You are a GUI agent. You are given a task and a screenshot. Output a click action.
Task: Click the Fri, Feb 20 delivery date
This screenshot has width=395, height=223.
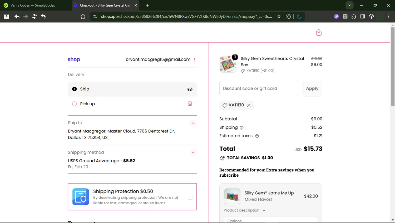(x=78, y=167)
